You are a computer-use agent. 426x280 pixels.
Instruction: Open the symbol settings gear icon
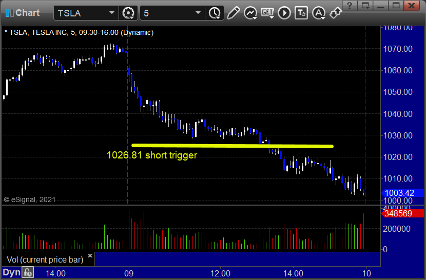pyautogui.click(x=128, y=13)
